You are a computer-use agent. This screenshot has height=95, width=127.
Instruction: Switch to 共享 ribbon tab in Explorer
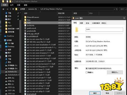19,5
